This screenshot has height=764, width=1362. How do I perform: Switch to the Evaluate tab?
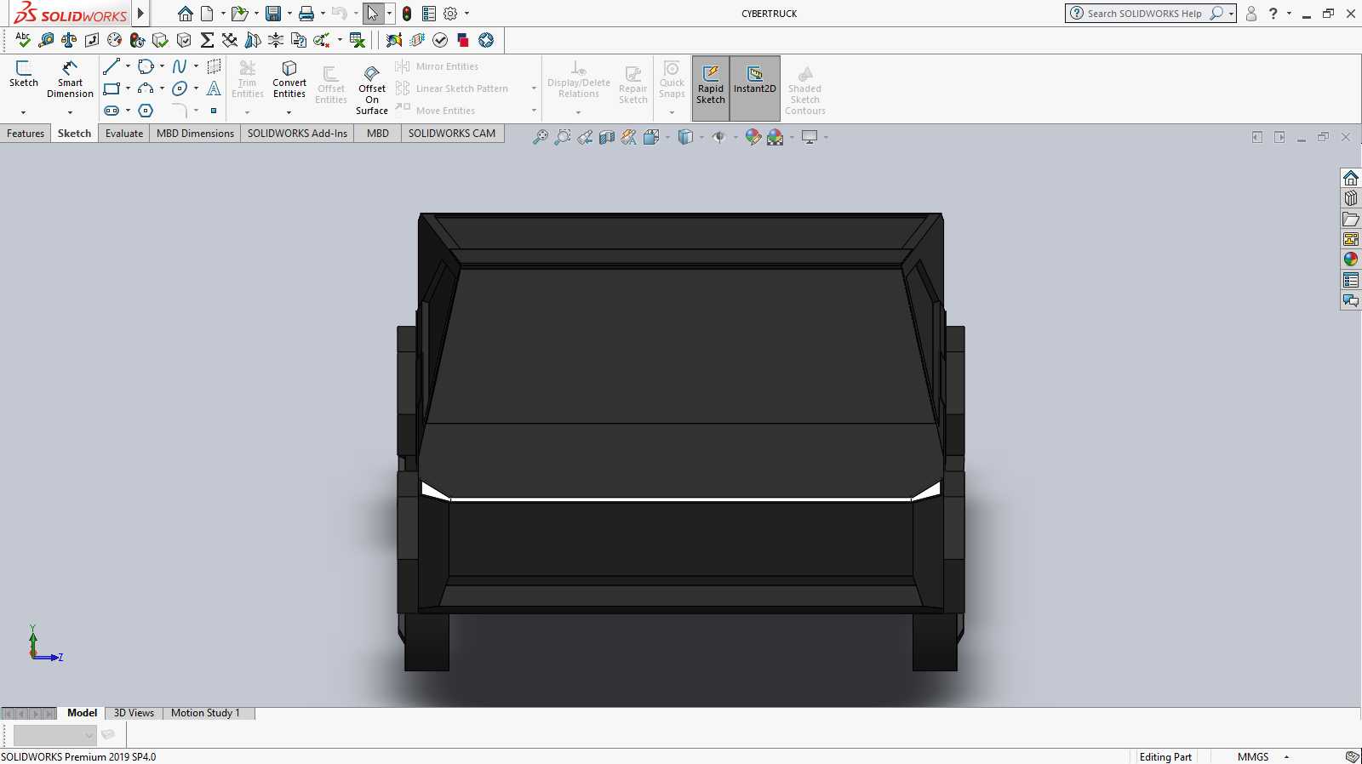tap(124, 134)
